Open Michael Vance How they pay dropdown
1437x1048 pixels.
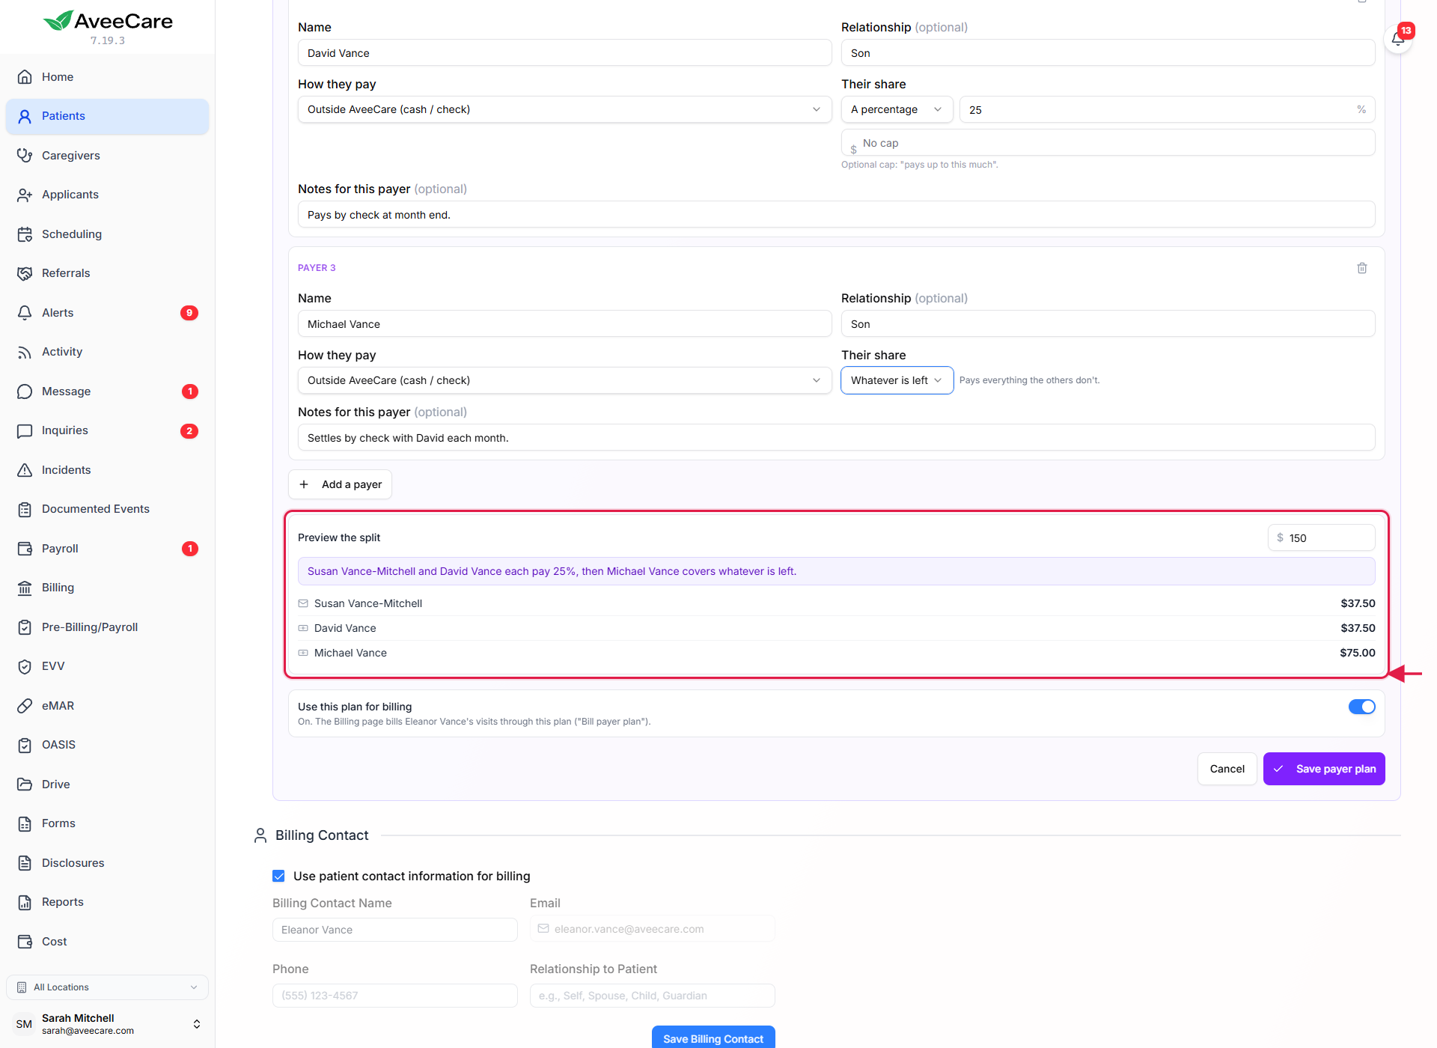click(x=564, y=380)
